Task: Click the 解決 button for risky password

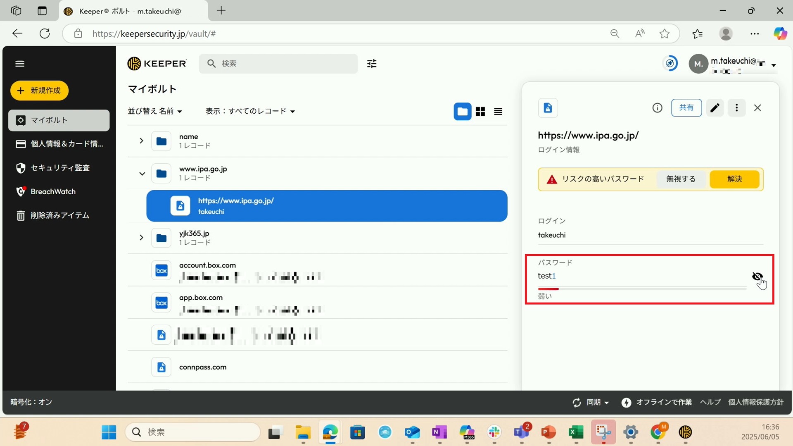Action: pyautogui.click(x=734, y=179)
